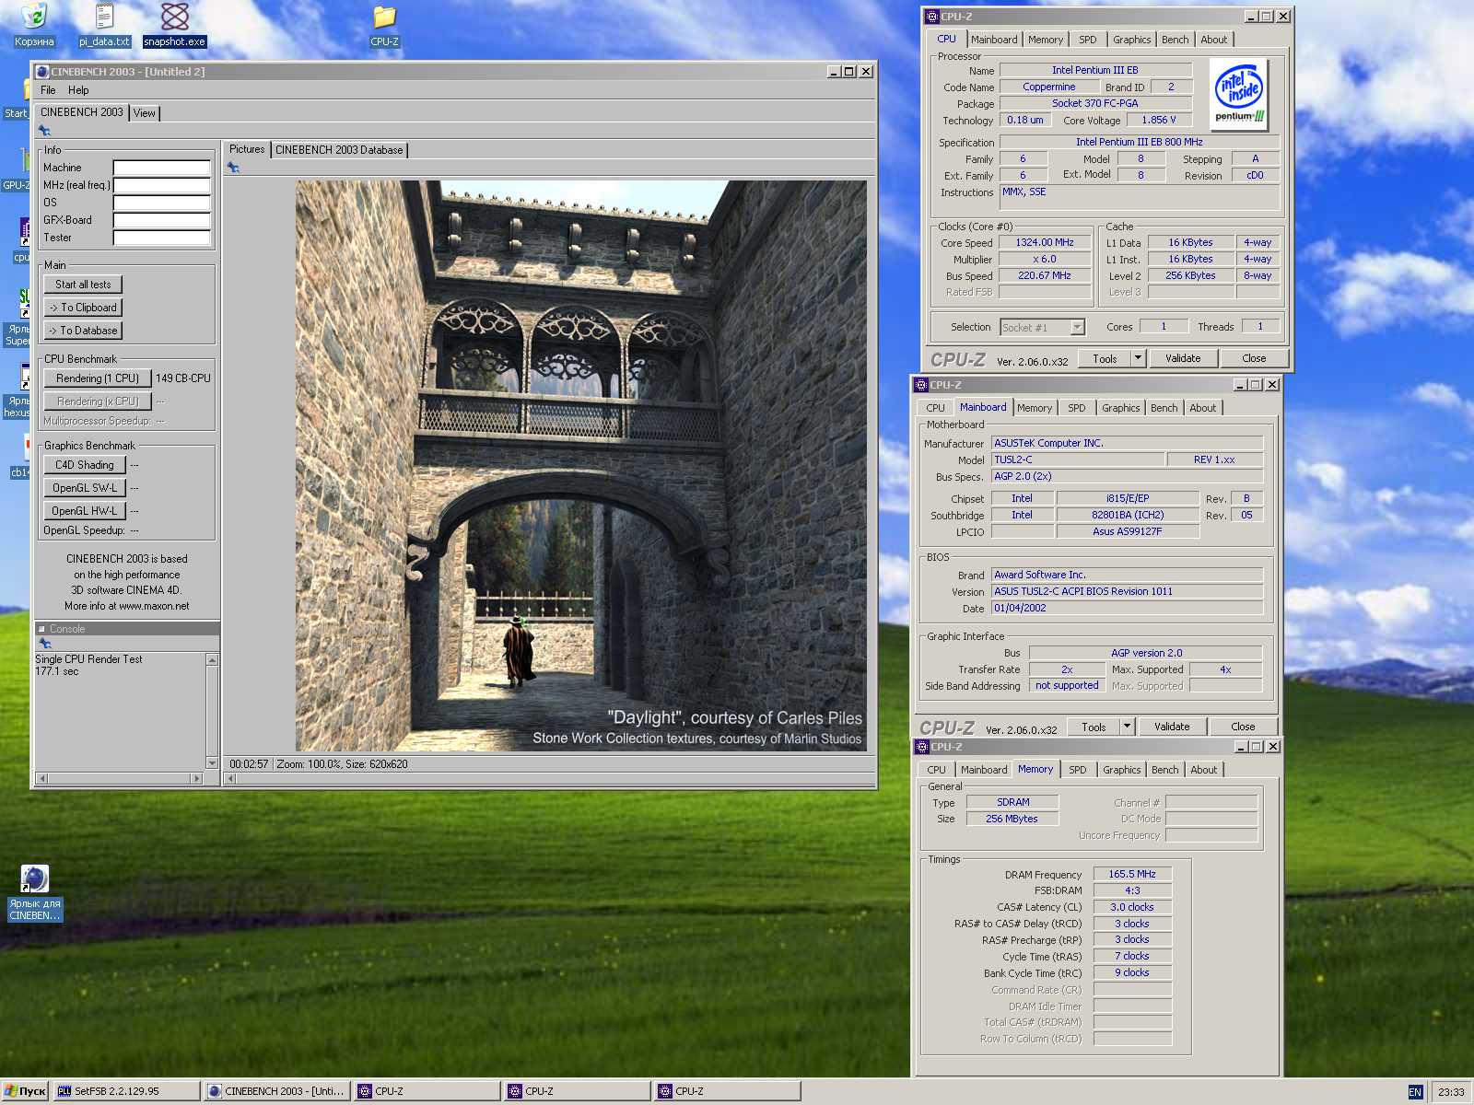The width and height of the screenshot is (1474, 1105).
Task: Click the Core Speed value '1324.00 MHz'
Action: click(1045, 243)
